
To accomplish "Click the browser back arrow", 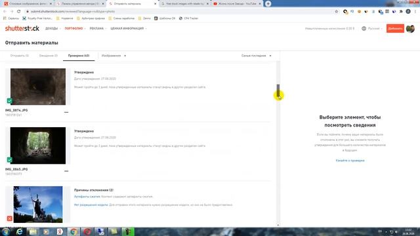I will (x=5, y=12).
